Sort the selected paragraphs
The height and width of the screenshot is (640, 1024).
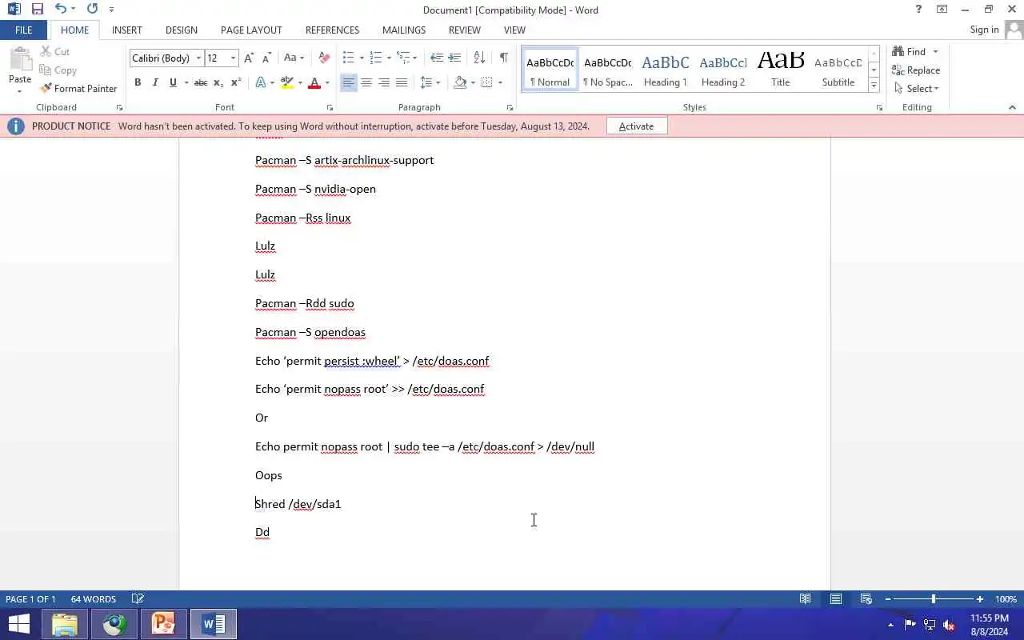[x=479, y=58]
